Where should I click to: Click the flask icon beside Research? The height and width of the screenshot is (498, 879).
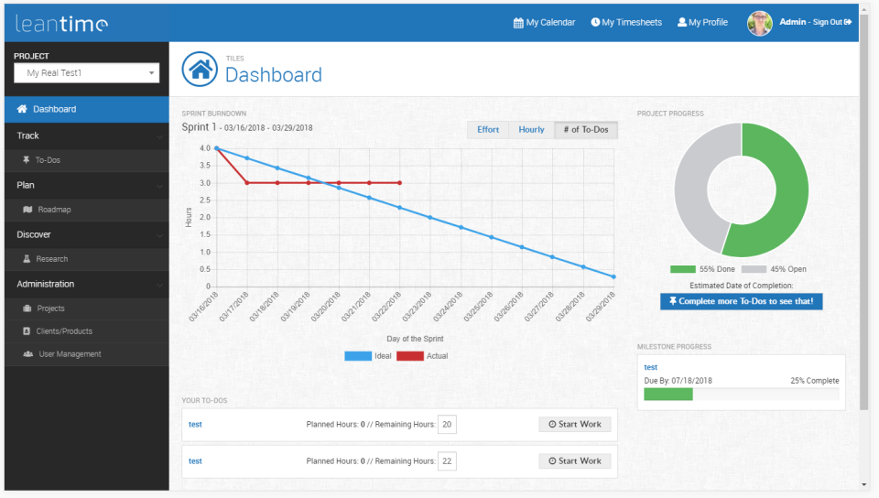27,259
